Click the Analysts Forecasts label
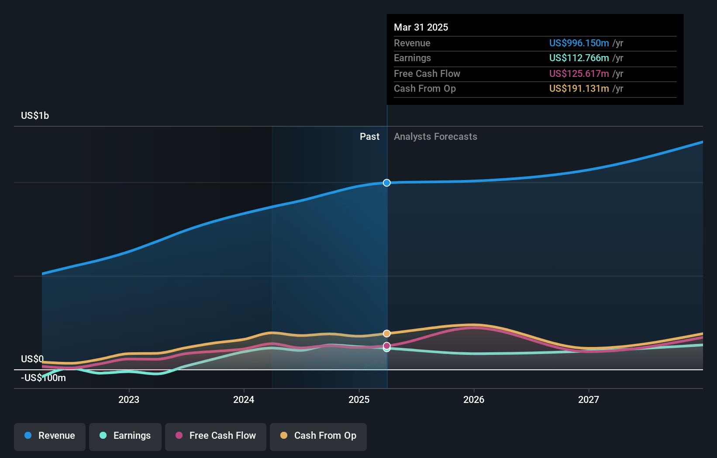This screenshot has height=458, width=717. (435, 136)
